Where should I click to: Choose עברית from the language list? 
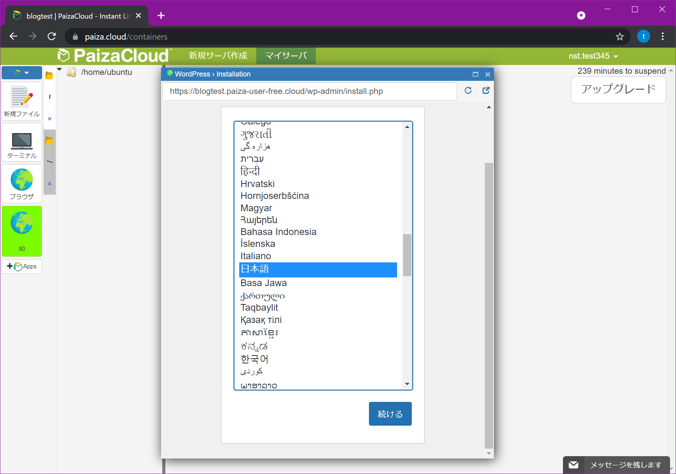point(318,159)
